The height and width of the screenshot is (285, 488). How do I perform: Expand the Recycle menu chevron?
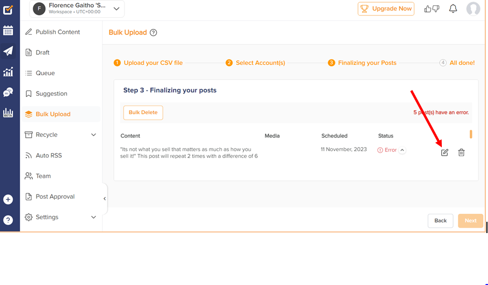click(x=93, y=135)
